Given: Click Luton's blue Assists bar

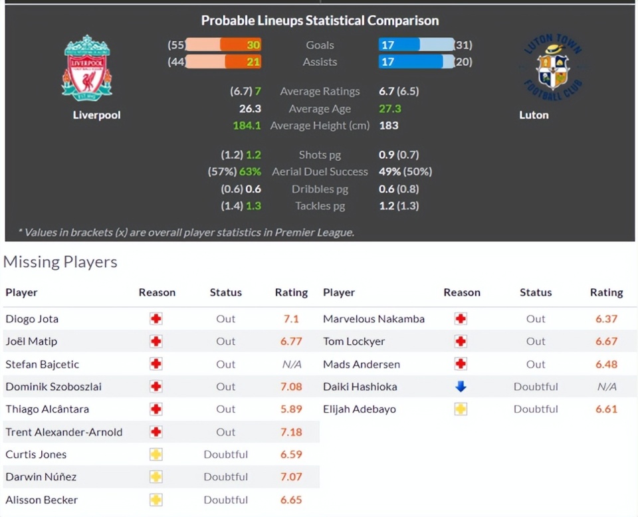Looking at the screenshot, I should (411, 62).
